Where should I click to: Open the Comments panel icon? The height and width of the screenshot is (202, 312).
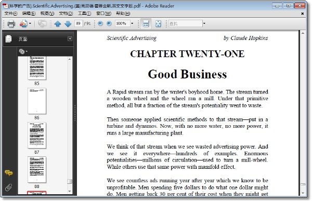click(x=8, y=173)
